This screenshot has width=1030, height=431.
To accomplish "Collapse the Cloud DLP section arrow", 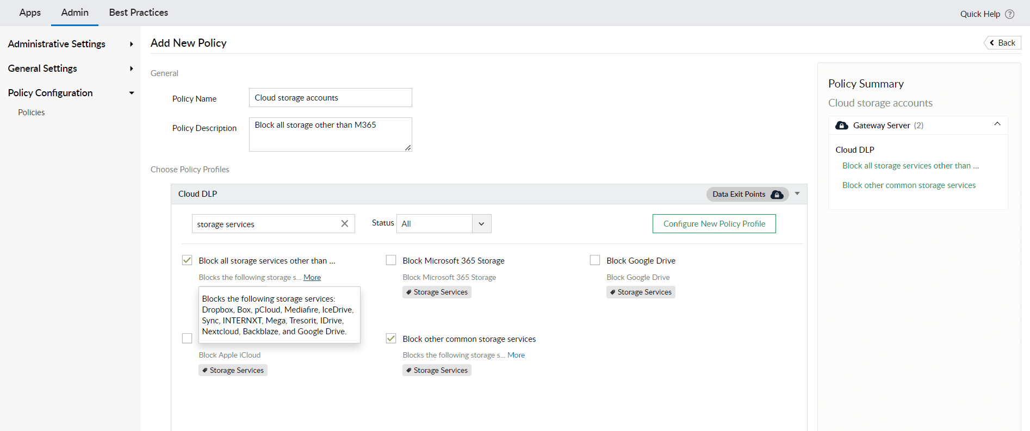I will coord(797,193).
